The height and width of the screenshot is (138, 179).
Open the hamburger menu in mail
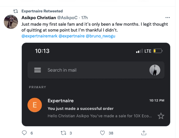click(x=37, y=70)
